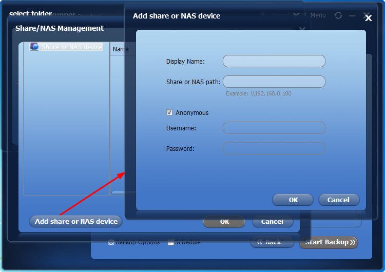Confirm with OK in Add share dialog
Image resolution: width=385 pixels, height=272 pixels.
click(x=293, y=200)
